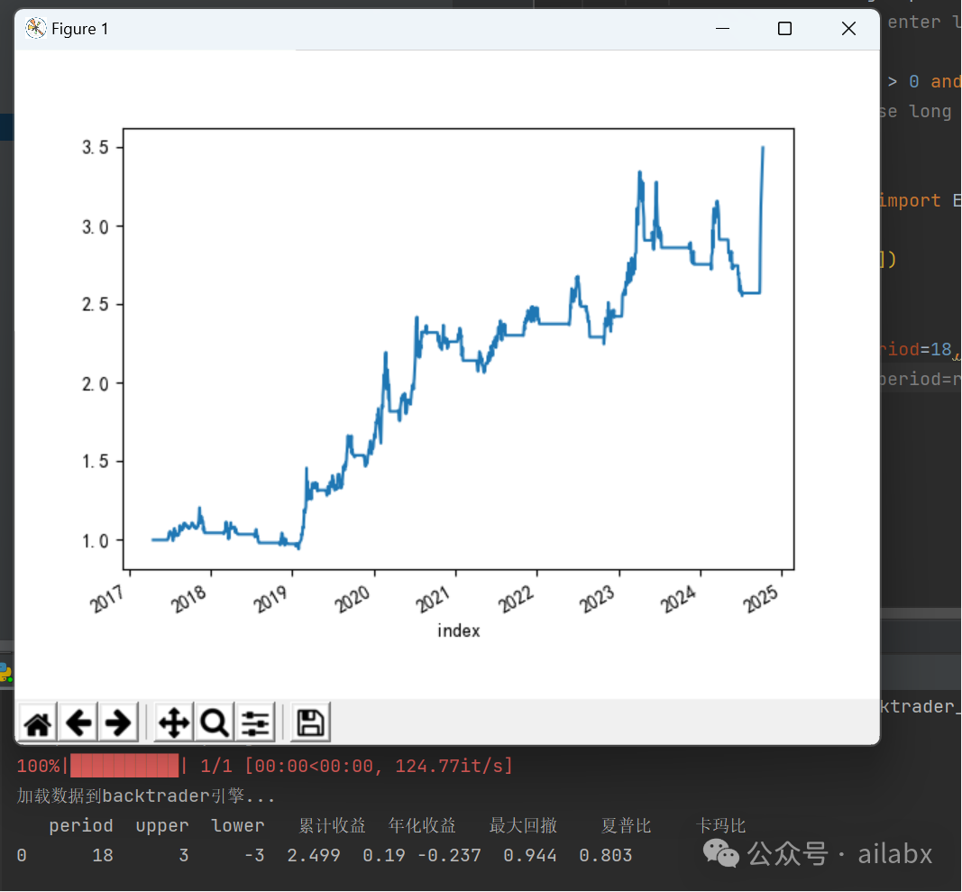Click the 2018 x-axis tick label
Viewport: 962px width, 892px height.
click(x=188, y=598)
